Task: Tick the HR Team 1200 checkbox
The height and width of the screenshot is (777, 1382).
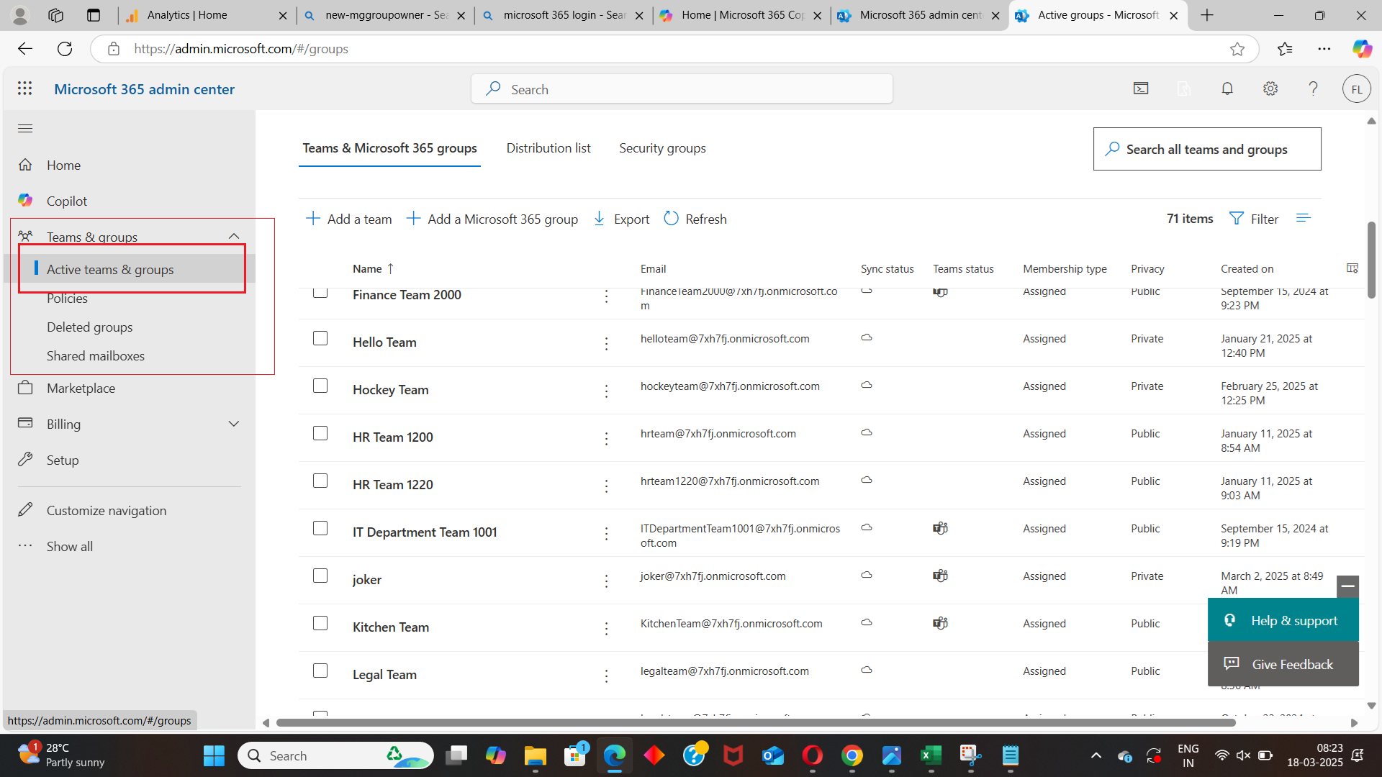Action: [320, 433]
